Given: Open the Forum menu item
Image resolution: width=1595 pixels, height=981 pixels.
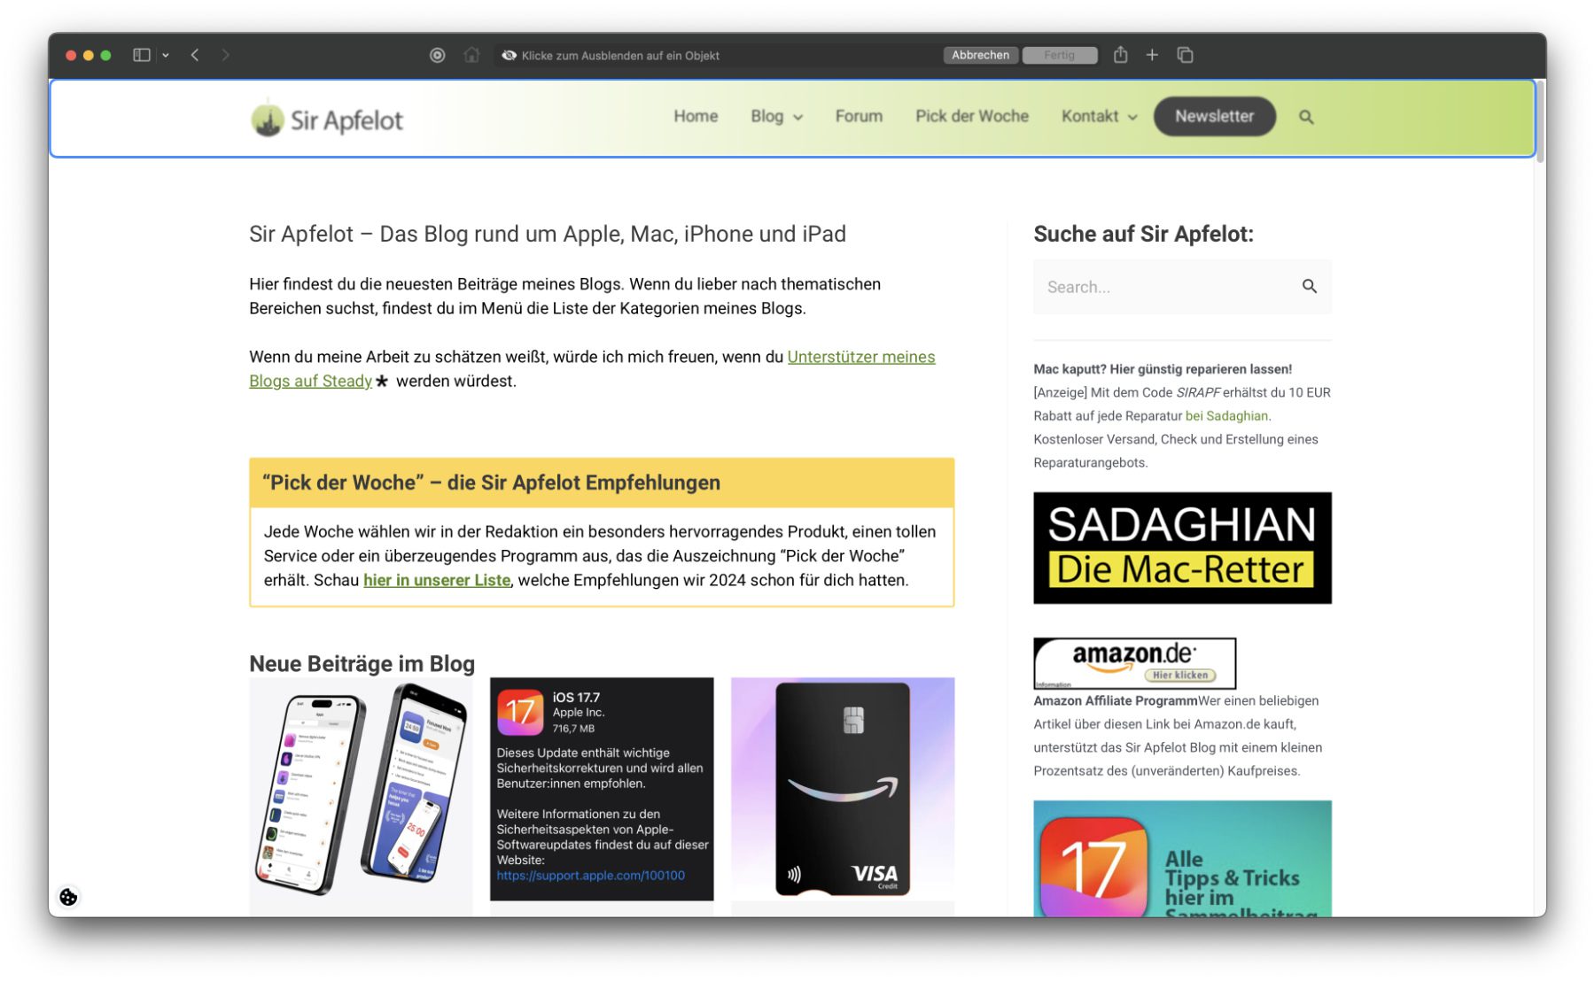Looking at the screenshot, I should pos(859,116).
